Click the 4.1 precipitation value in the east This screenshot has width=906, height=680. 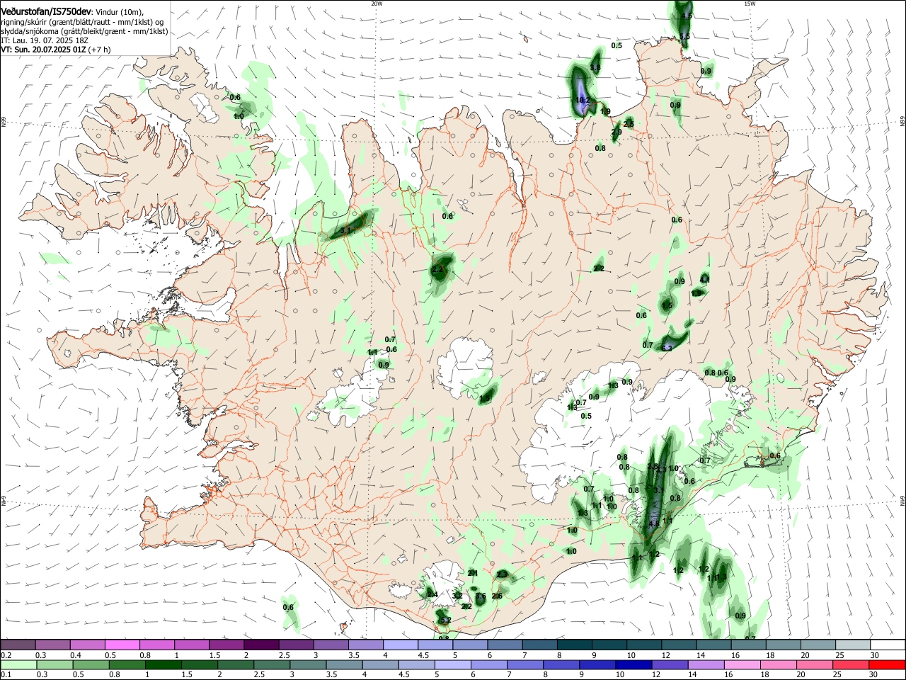705,280
